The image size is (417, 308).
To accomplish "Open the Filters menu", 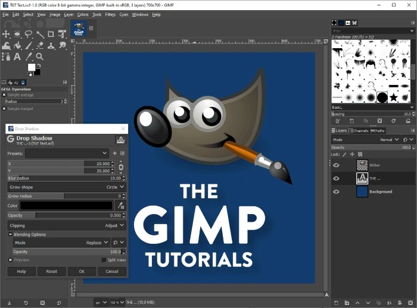I will (x=110, y=15).
